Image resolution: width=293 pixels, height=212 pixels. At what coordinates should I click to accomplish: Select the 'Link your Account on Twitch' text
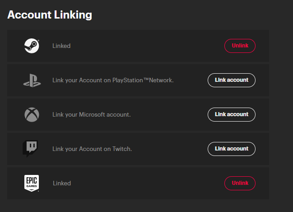(x=92, y=149)
